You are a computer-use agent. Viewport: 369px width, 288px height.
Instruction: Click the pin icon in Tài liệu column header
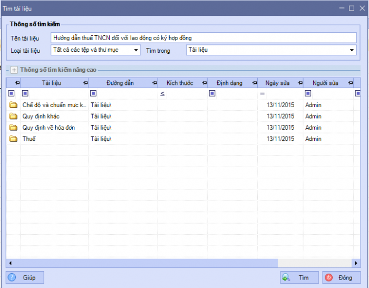(x=85, y=83)
